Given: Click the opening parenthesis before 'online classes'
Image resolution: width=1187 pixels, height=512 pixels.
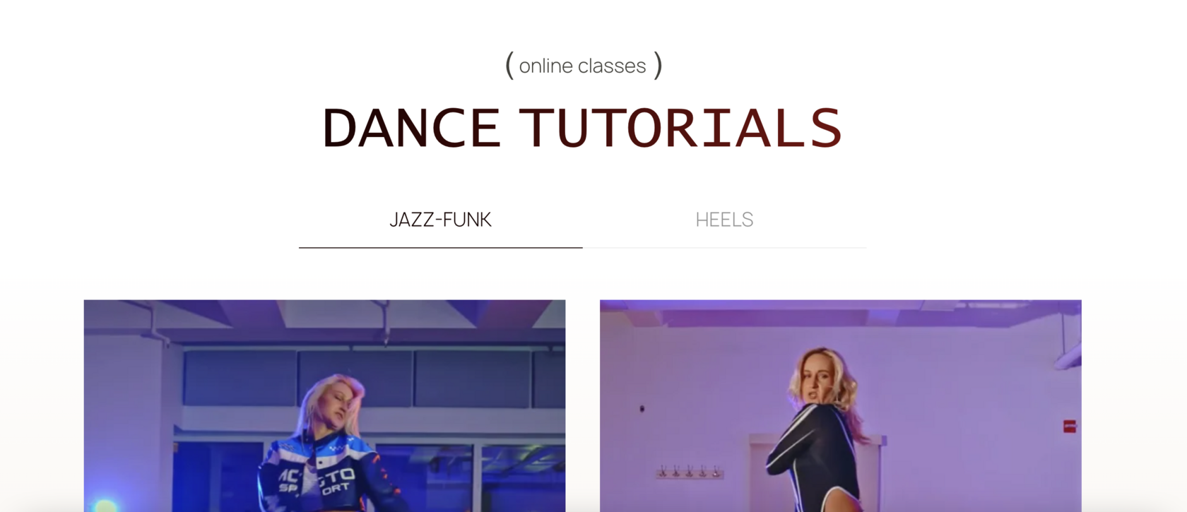Looking at the screenshot, I should coord(509,66).
